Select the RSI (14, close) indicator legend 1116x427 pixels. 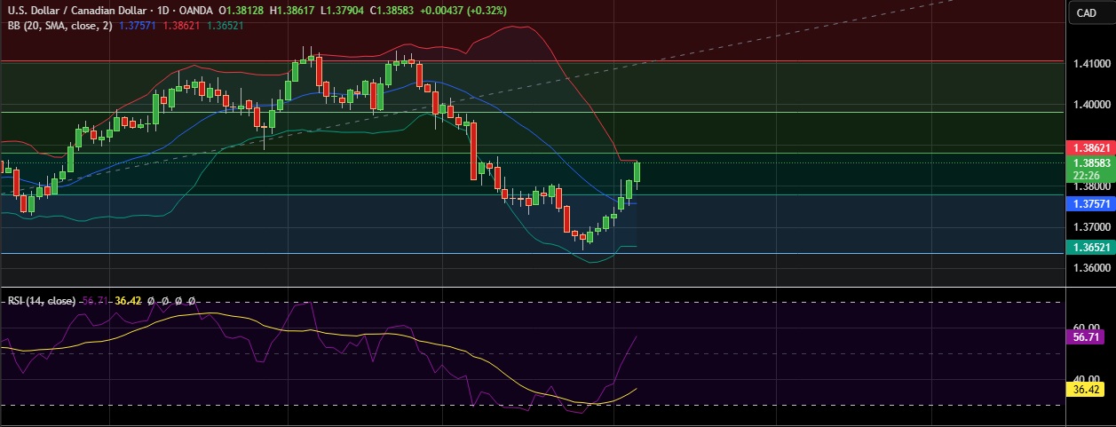41,301
